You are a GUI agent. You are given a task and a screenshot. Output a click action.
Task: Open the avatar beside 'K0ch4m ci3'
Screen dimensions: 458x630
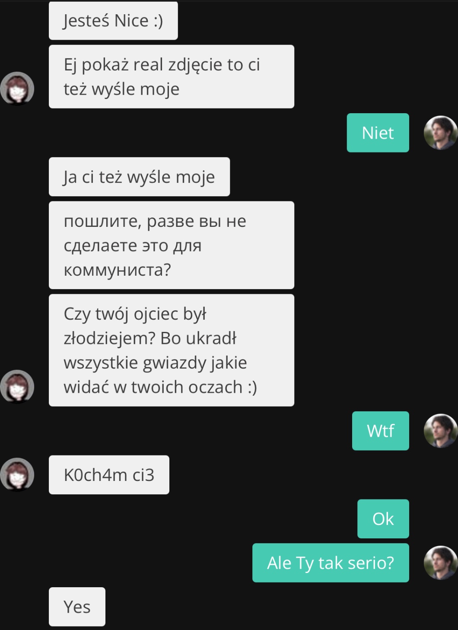tap(17, 474)
